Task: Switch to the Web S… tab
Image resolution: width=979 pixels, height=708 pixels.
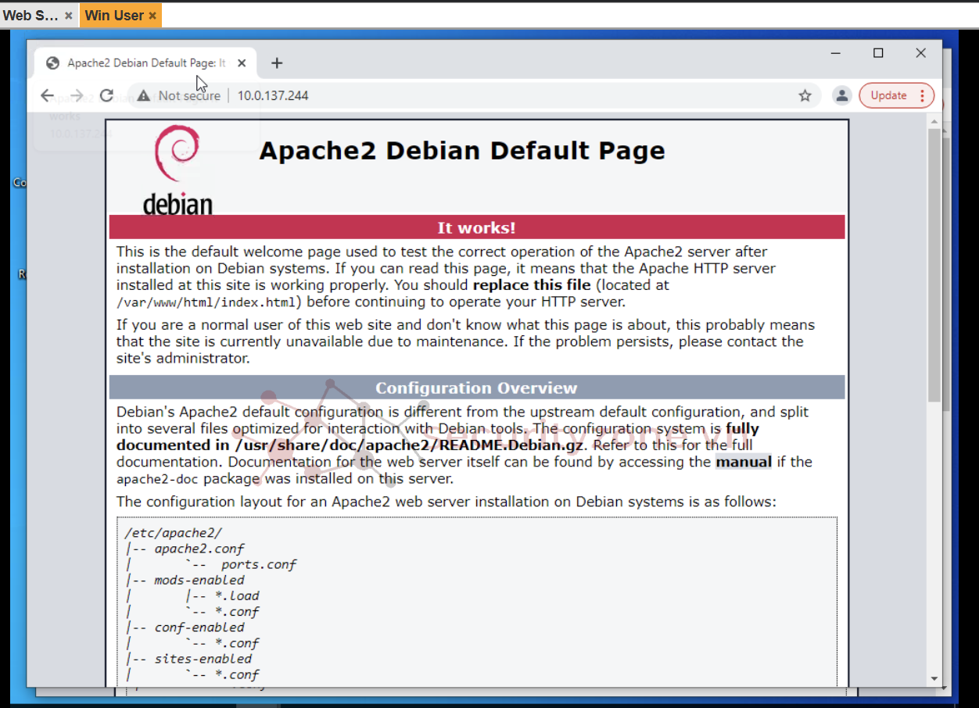Action: point(30,16)
